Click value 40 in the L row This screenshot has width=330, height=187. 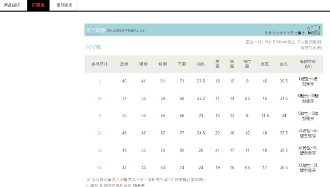(x=124, y=81)
